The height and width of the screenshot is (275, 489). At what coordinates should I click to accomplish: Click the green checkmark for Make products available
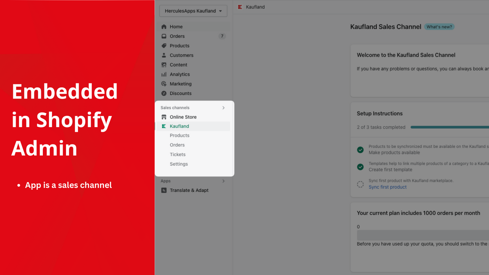[360, 150]
